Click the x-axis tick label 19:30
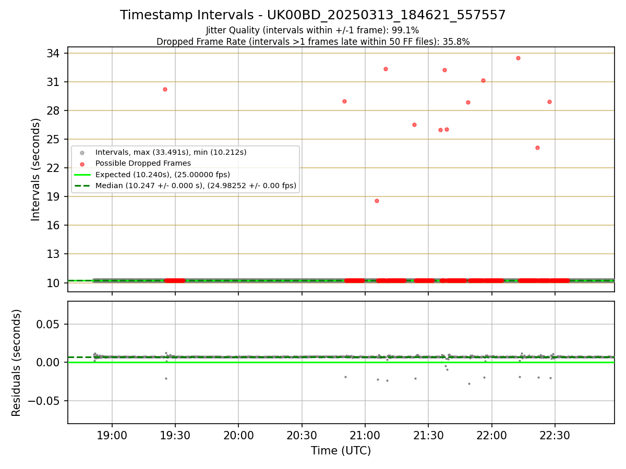626x469 pixels. [175, 436]
